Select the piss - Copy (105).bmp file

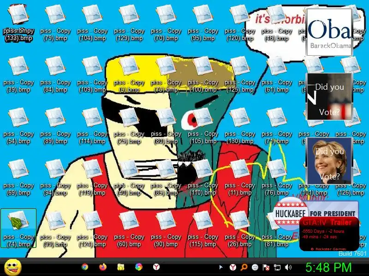click(203, 126)
